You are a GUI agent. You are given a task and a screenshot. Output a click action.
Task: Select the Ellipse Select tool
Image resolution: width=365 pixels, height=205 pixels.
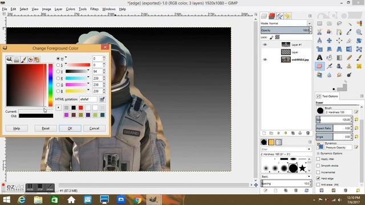point(329,23)
